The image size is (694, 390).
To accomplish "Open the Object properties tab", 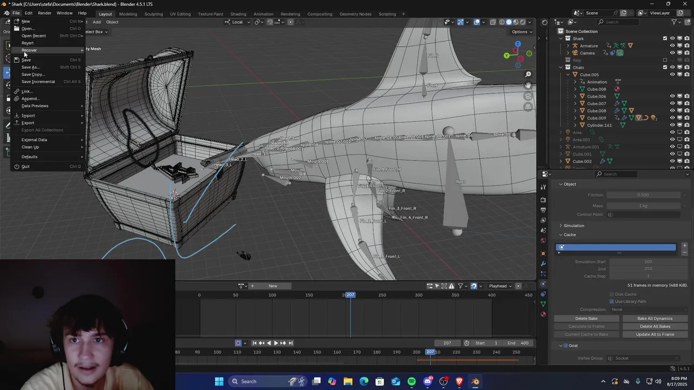I will coord(543,253).
